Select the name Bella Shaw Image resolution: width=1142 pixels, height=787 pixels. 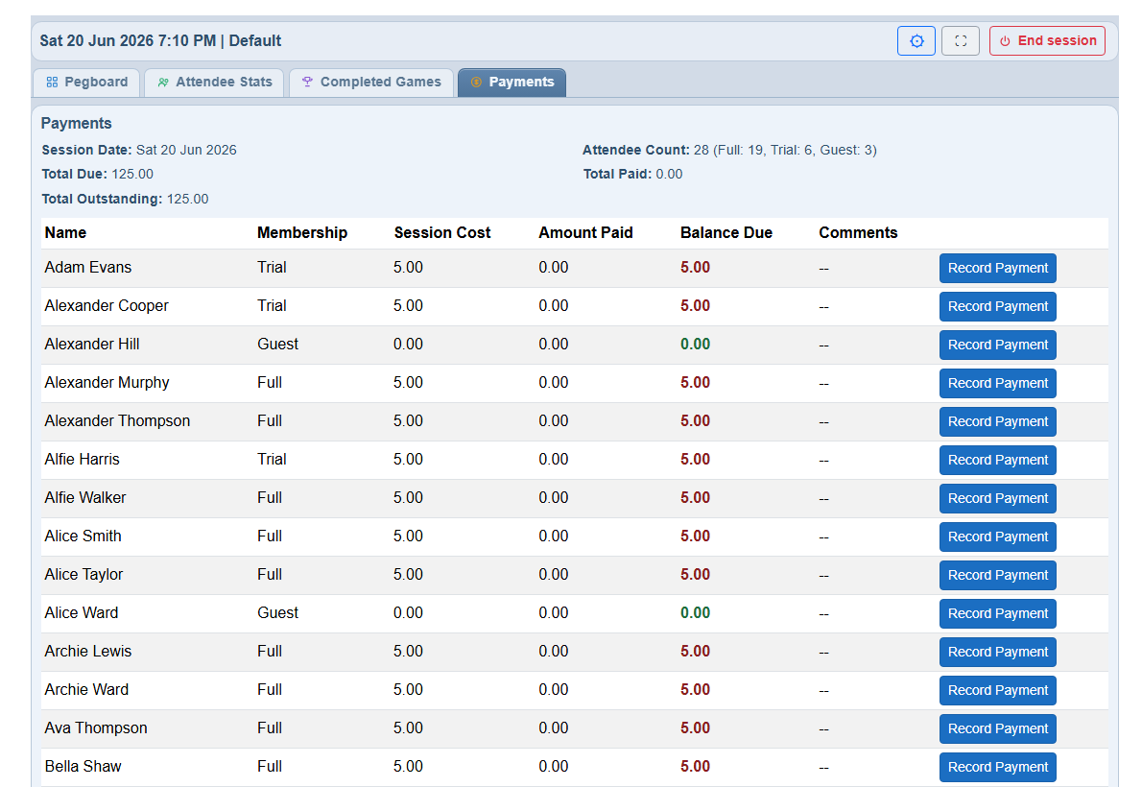[83, 767]
